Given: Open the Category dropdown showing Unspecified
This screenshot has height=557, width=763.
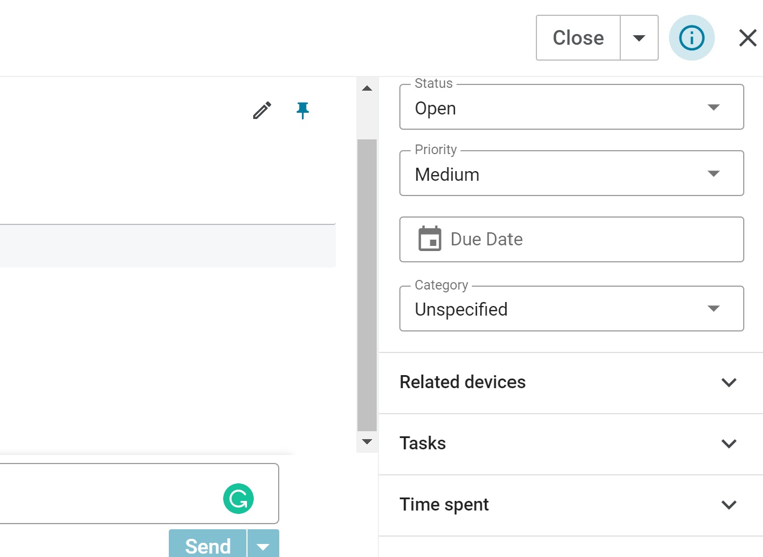Looking at the screenshot, I should [571, 309].
